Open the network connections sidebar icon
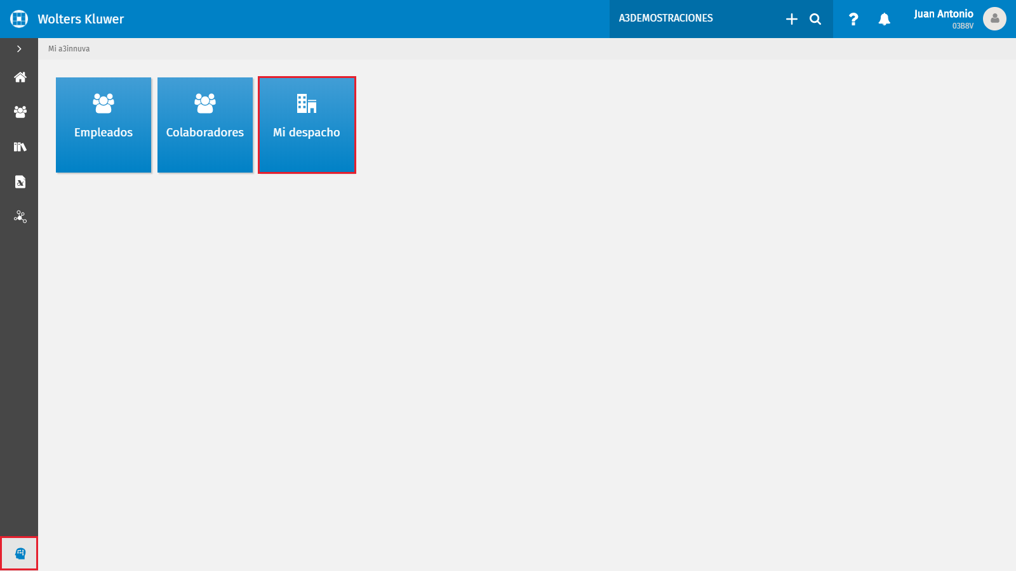The image size is (1016, 571). 20,216
